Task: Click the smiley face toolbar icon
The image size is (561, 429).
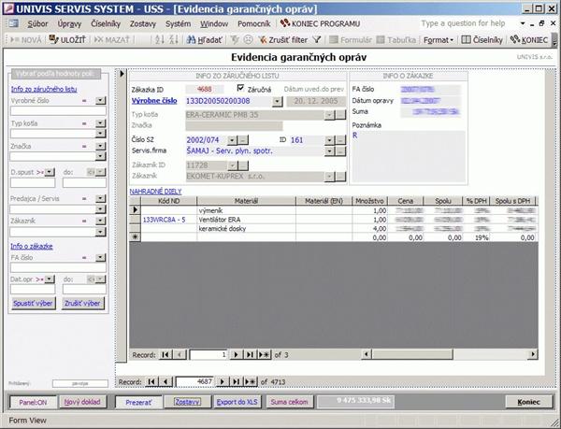Action: (x=248, y=39)
